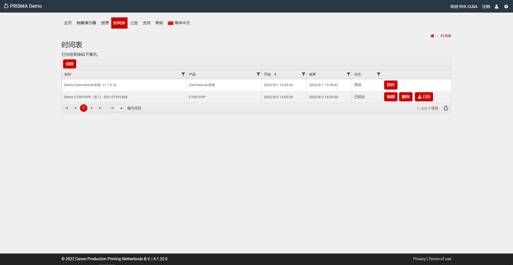Filter the 状态 column
The height and width of the screenshot is (265, 513).
click(x=379, y=74)
